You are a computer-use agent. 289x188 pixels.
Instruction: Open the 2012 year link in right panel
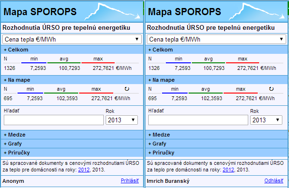pos(228,170)
